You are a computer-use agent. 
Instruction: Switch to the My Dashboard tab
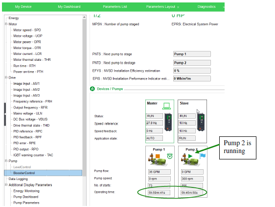(69, 7)
